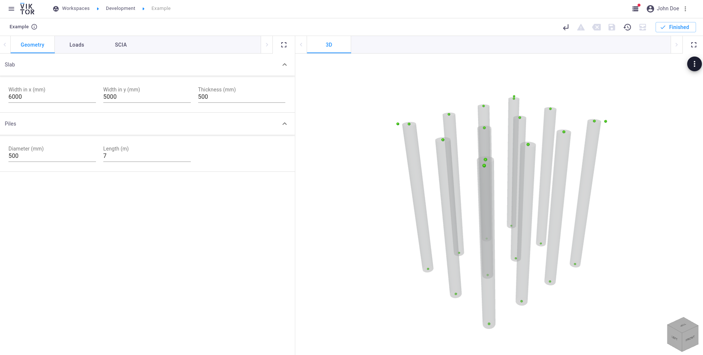Viewport: 703px width, 355px height.
Task: Open the revision history clock icon
Action: [627, 27]
